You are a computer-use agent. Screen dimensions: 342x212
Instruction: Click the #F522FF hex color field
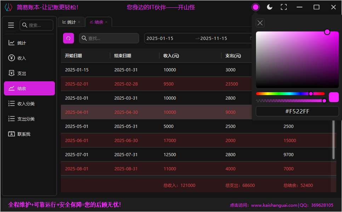[297, 111]
